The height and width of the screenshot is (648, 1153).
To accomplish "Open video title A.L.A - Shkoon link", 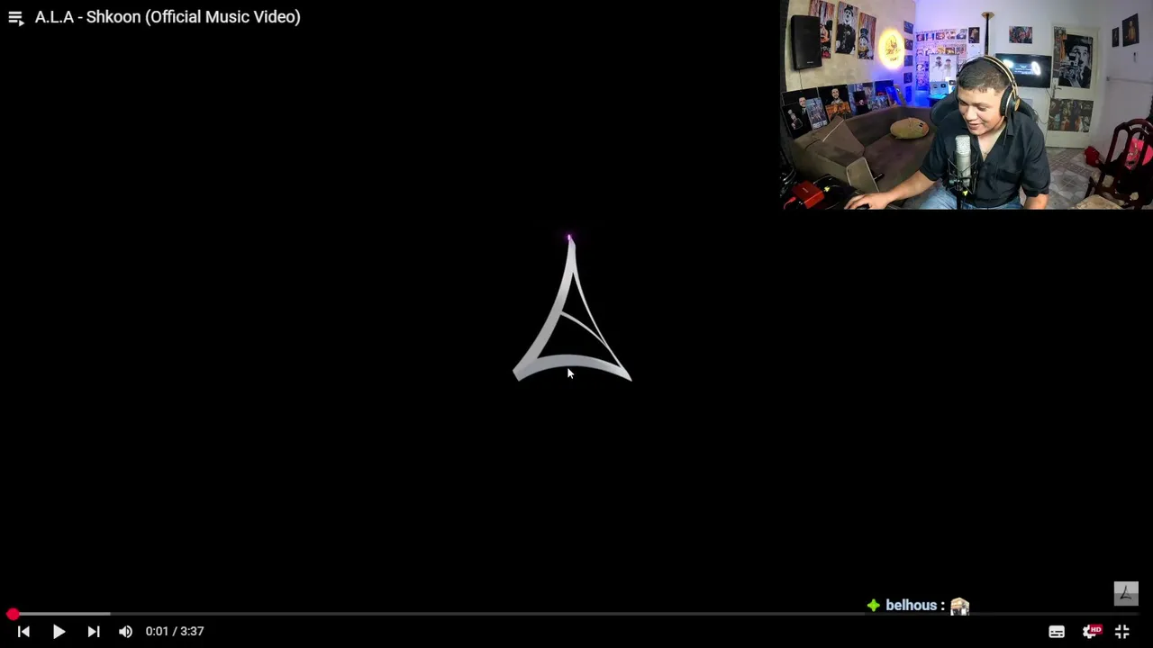I will tap(168, 17).
